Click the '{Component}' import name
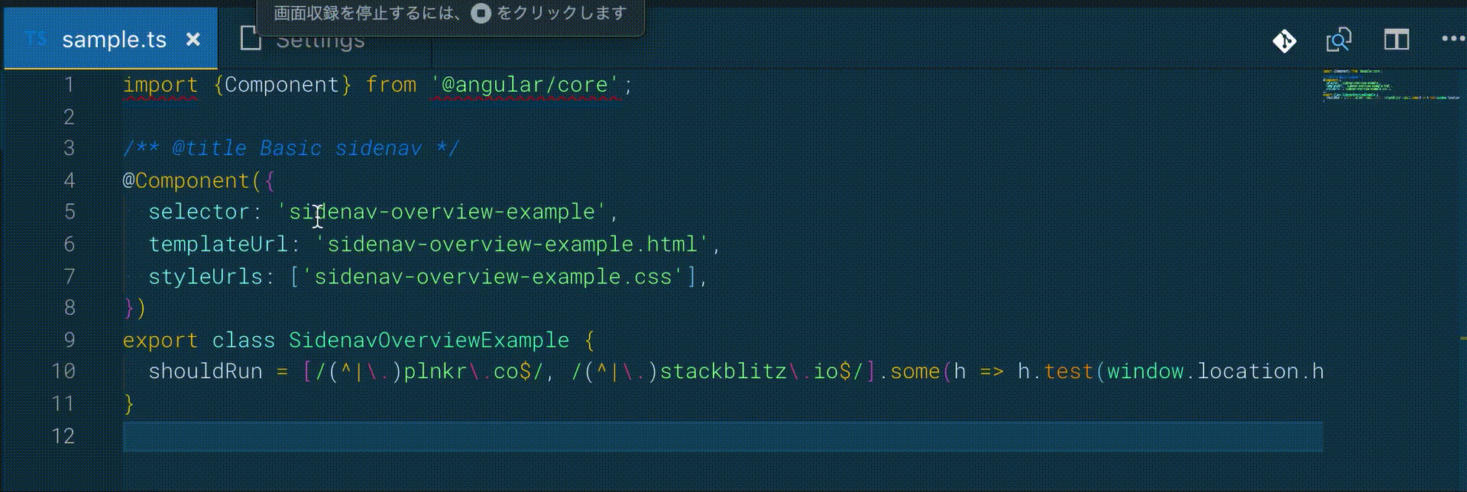 (282, 85)
